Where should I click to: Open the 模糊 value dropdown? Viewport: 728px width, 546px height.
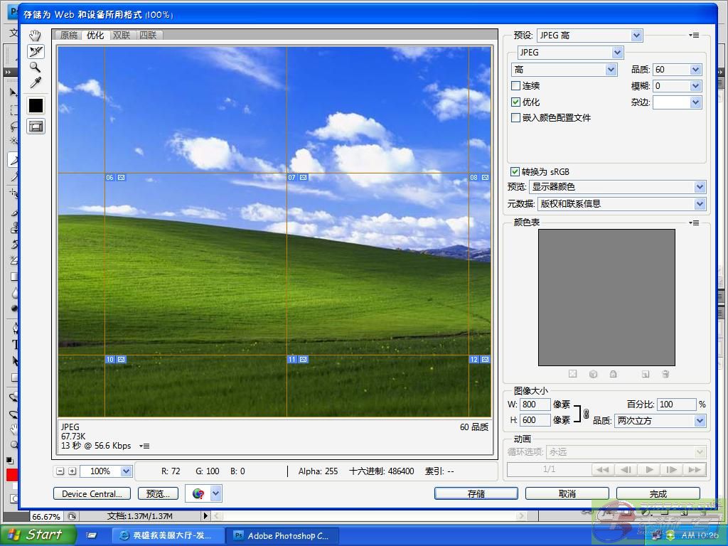coord(695,86)
